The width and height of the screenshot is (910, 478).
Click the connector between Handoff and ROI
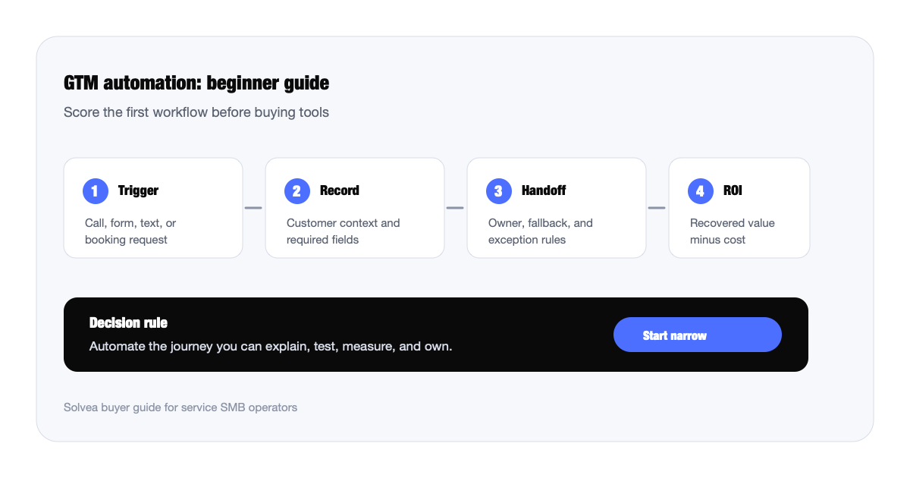(x=657, y=208)
